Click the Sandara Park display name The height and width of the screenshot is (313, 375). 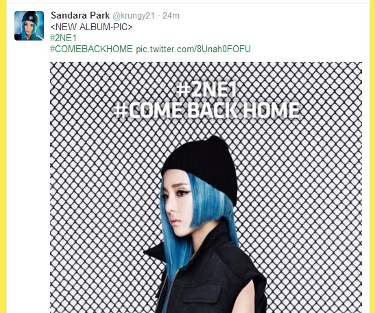(x=80, y=16)
